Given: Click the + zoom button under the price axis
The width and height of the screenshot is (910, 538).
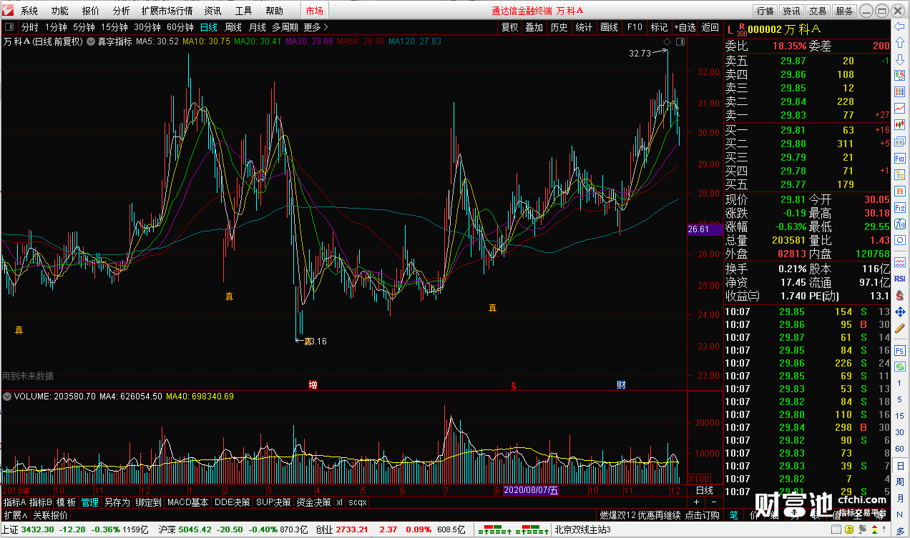Looking at the screenshot, I should [x=696, y=502].
